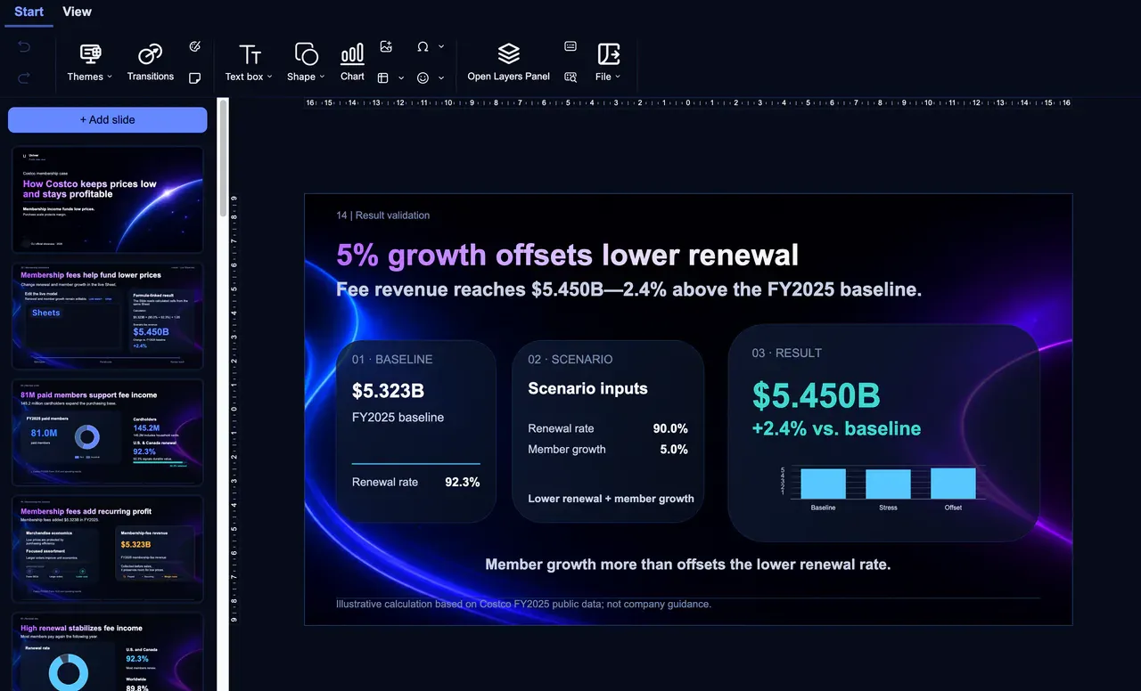The width and height of the screenshot is (1141, 691).
Task: Click the insert table icon
Action: 383,77
